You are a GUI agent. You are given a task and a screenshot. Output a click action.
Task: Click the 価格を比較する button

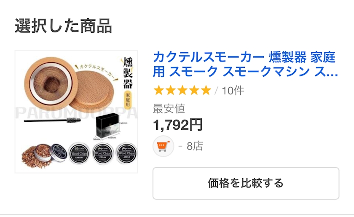tap(246, 183)
